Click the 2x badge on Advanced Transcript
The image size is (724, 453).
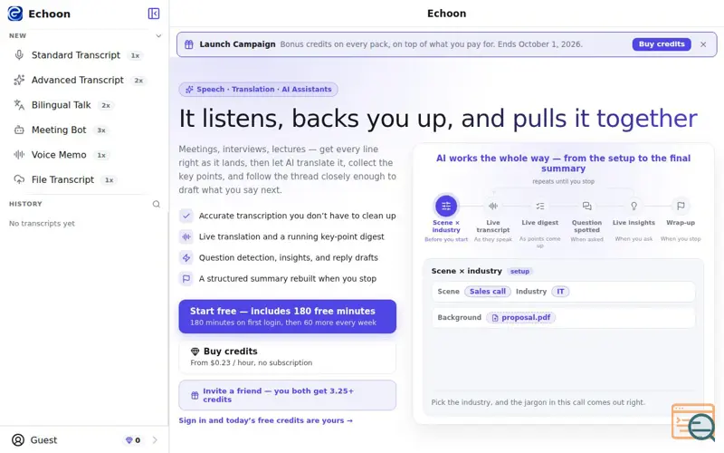pyautogui.click(x=138, y=81)
